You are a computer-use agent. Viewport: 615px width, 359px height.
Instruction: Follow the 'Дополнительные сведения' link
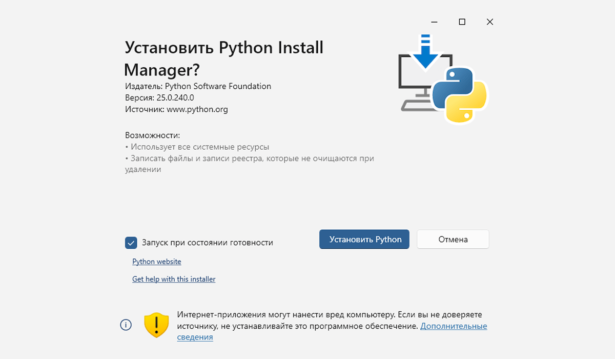click(453, 326)
